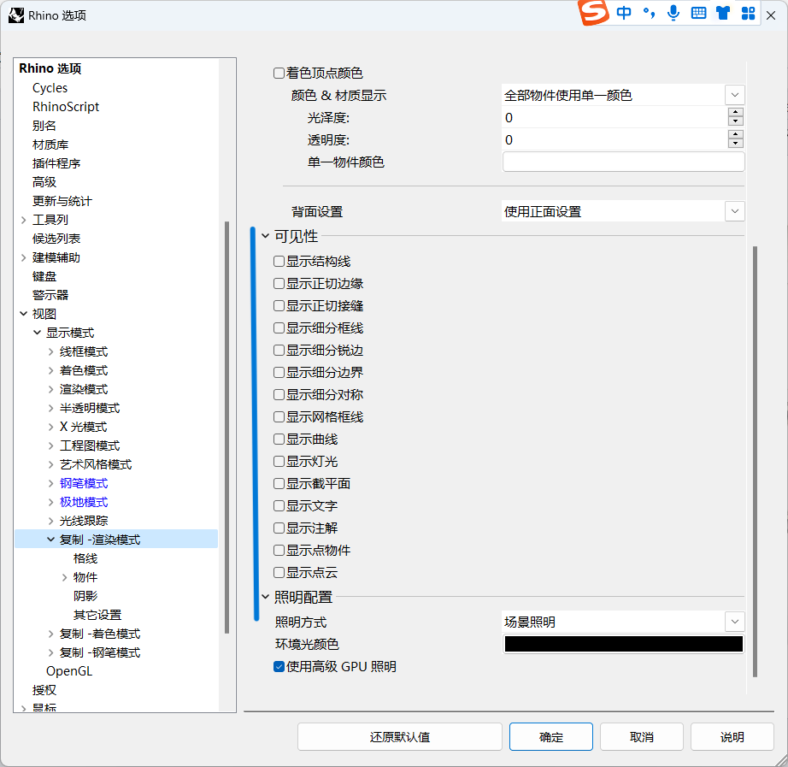Screen dimensions: 788x767
Task: Tick 显示正切接缝 checkbox
Action: [x=279, y=305]
